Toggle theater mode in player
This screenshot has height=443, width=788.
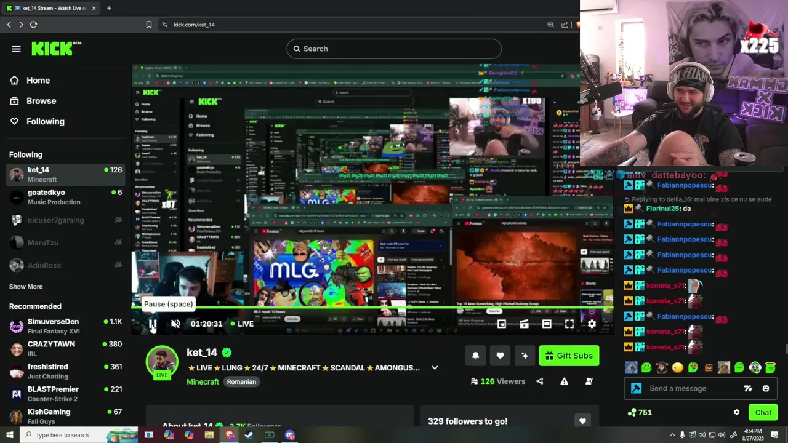(547, 324)
